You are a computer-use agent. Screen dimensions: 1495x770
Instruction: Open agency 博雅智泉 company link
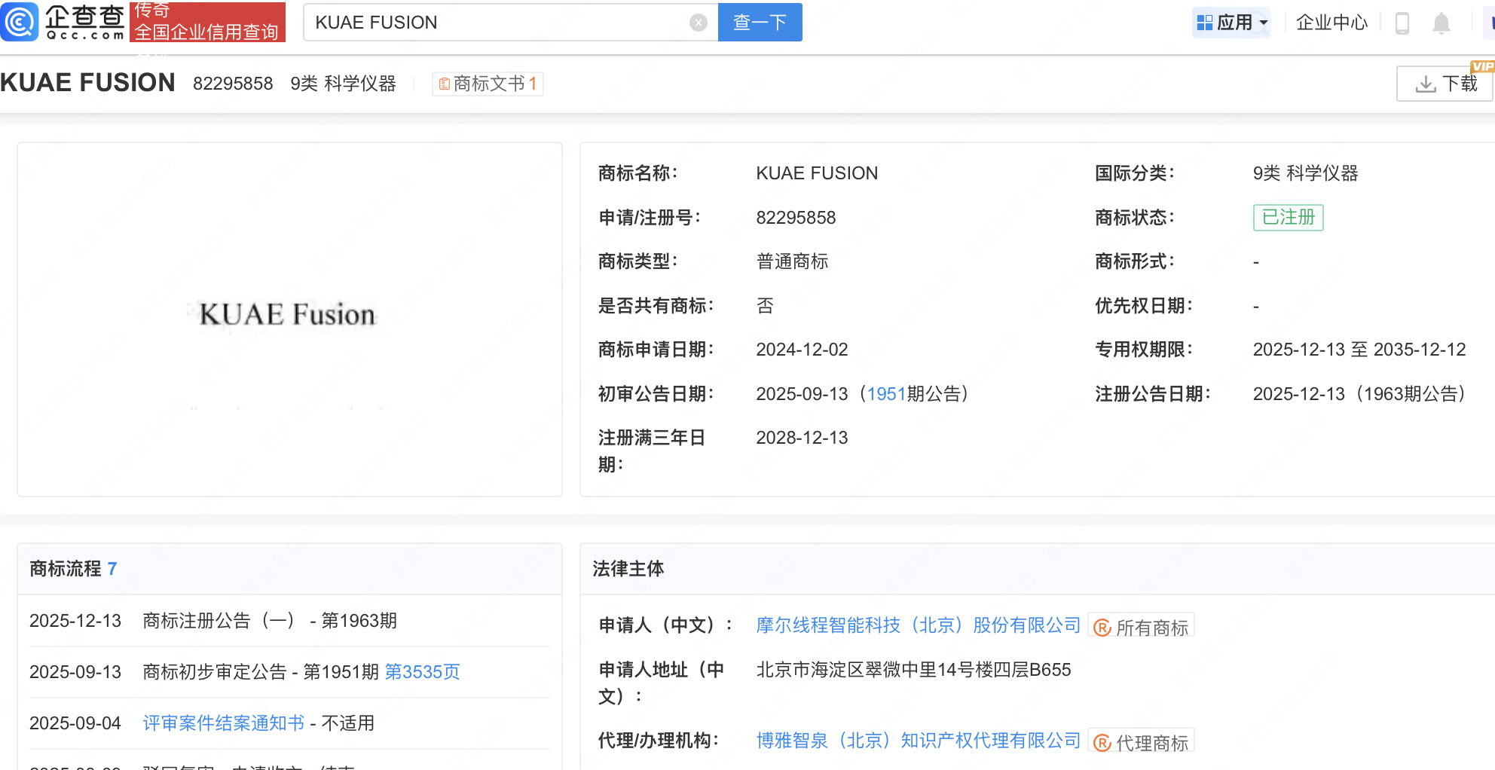[x=918, y=741]
